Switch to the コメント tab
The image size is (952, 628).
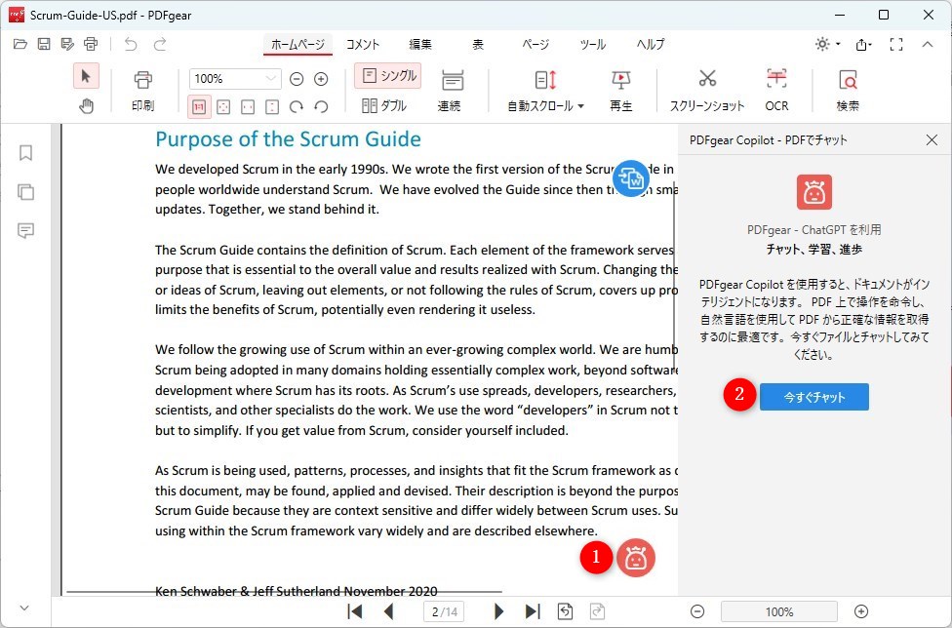tap(363, 45)
